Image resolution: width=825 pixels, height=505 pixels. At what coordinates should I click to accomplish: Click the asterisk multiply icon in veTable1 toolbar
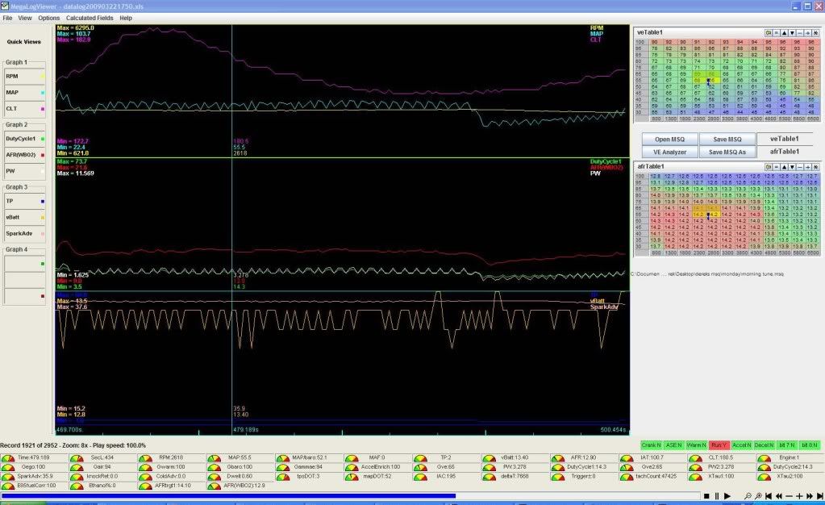pos(815,32)
